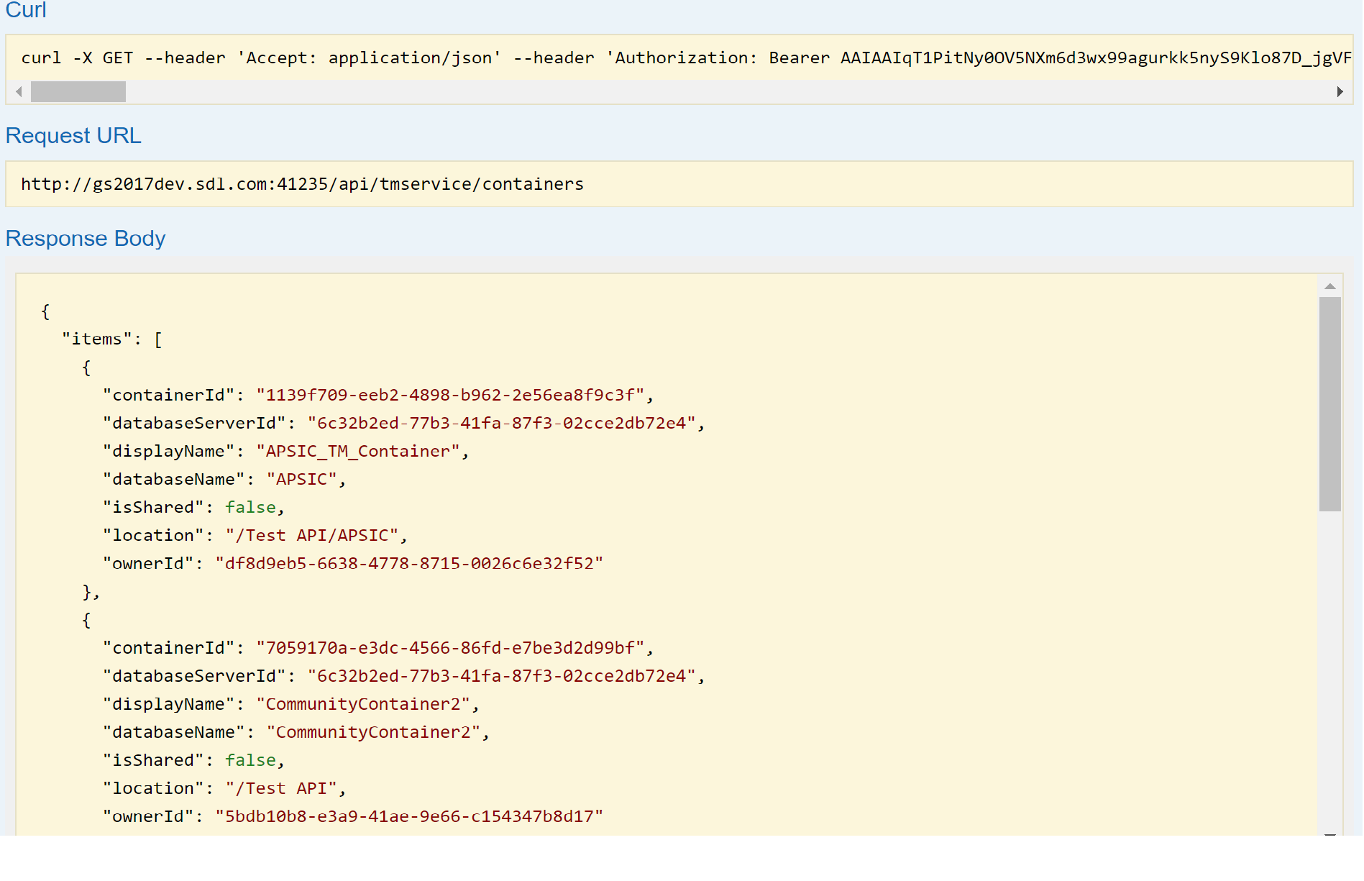Screen dimensions: 1364x881
Task: Click the request URL containing gs2017dev.sdl.com
Action: coord(302,184)
